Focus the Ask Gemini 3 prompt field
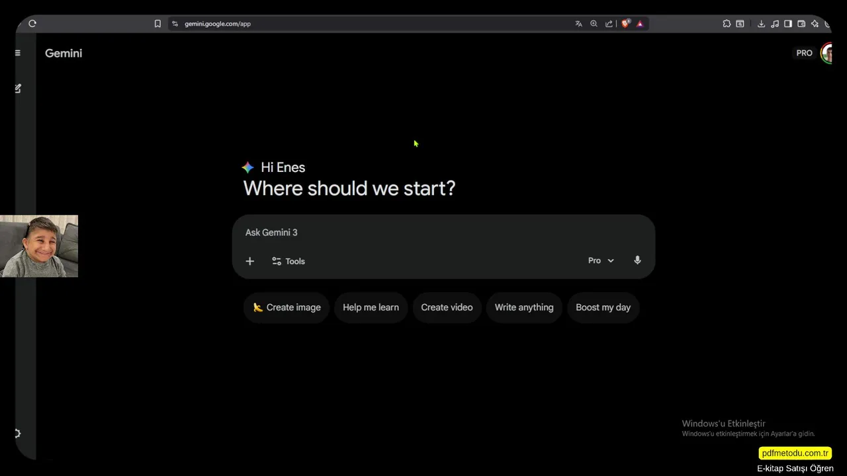847x476 pixels. [x=443, y=233]
